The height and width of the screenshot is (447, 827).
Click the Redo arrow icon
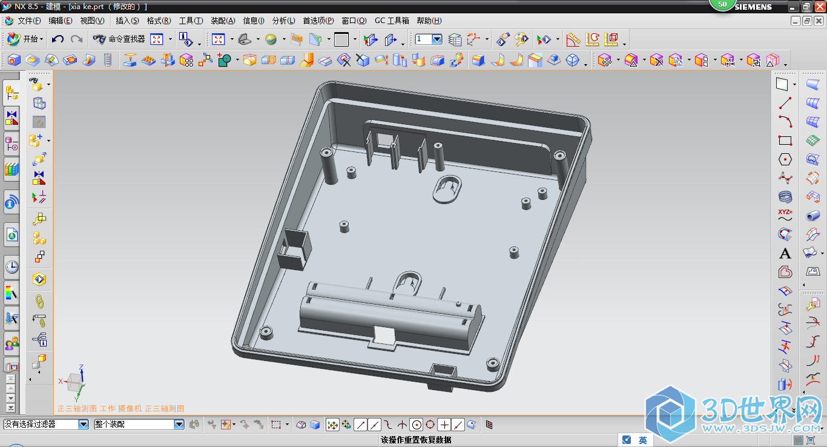tap(76, 39)
